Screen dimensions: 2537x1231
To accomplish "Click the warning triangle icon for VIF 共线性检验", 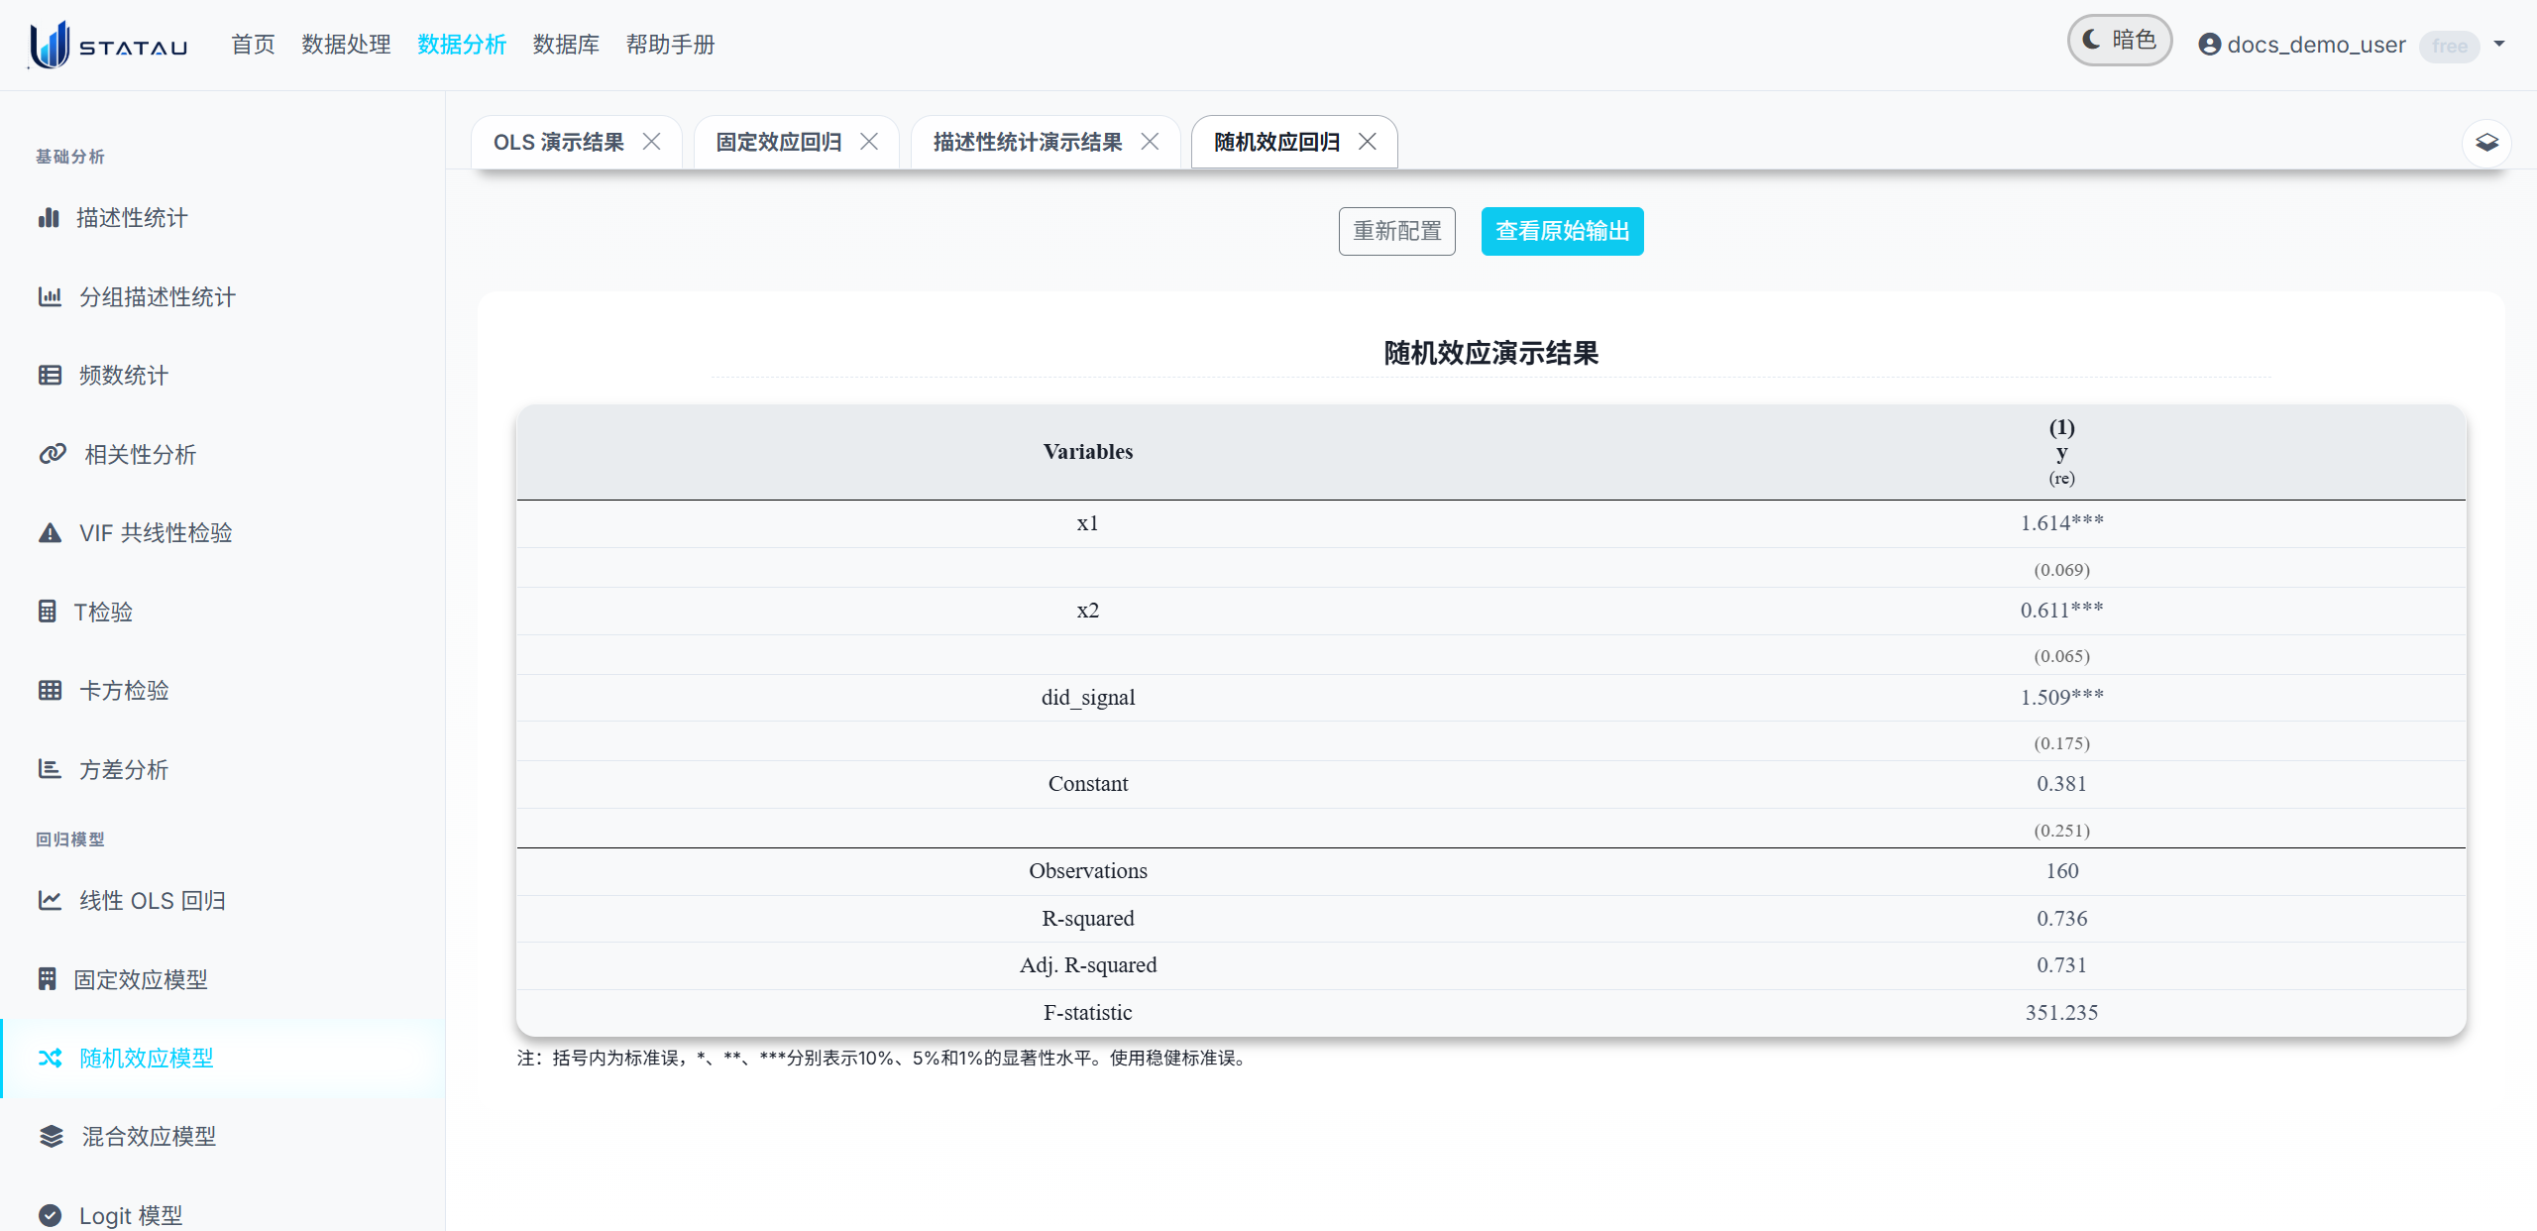I will [x=50, y=532].
